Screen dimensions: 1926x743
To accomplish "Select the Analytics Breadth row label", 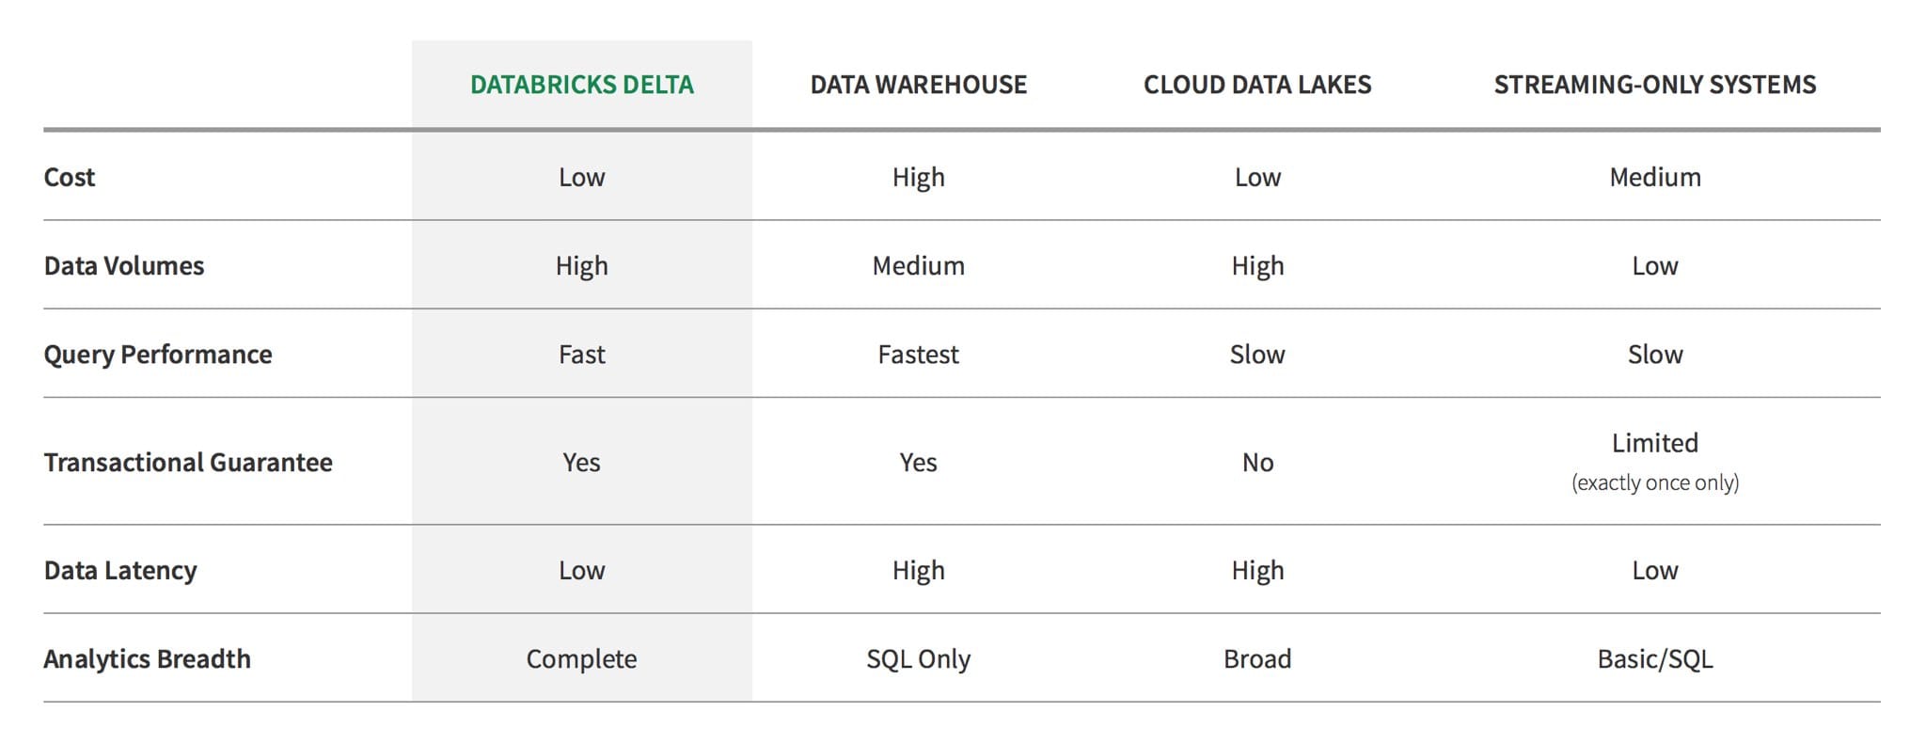I will (x=148, y=658).
